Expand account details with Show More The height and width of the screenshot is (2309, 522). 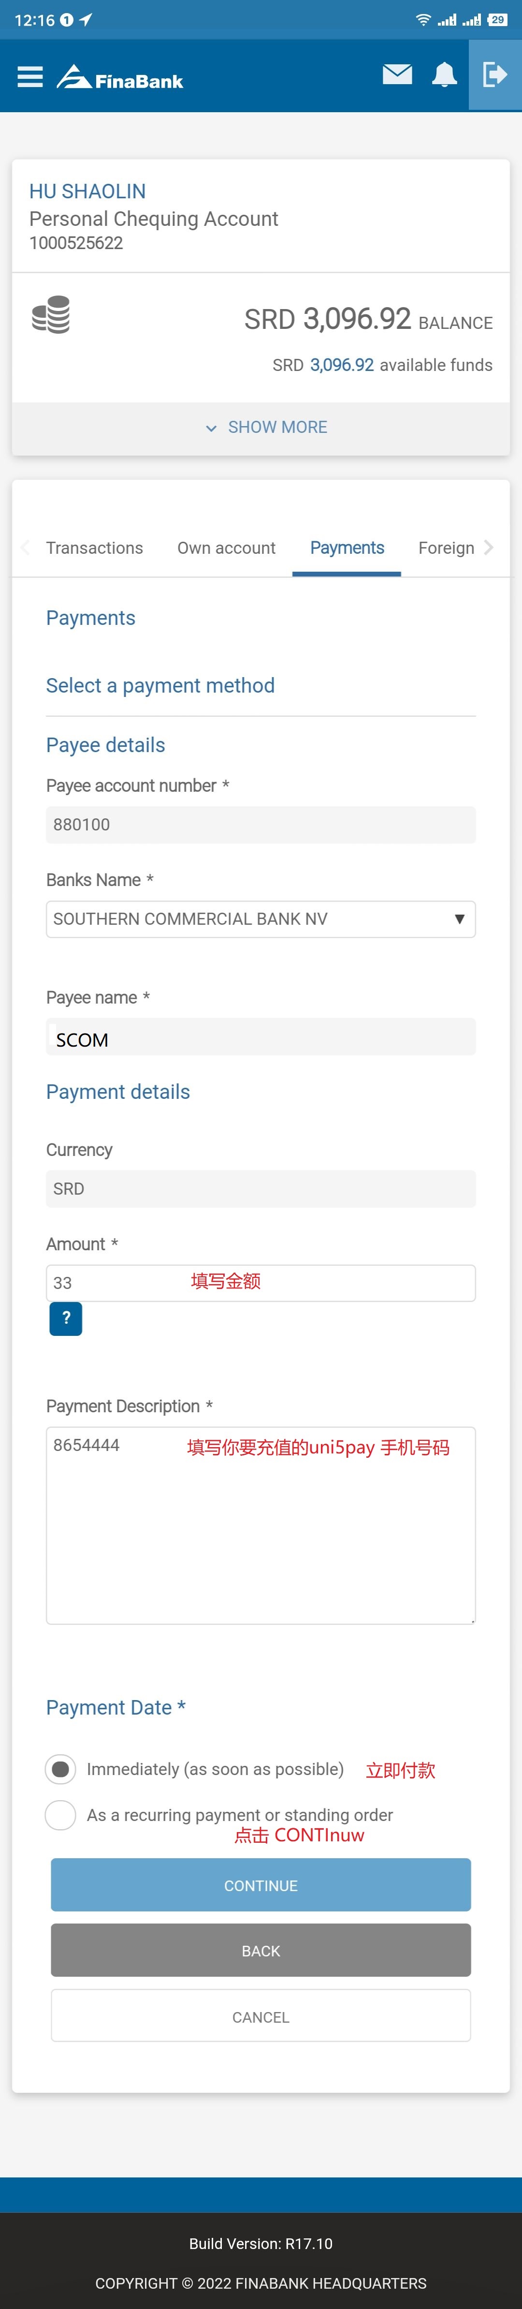tap(266, 428)
